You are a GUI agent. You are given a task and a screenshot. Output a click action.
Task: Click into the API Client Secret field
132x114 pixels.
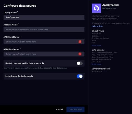(x=44, y=54)
